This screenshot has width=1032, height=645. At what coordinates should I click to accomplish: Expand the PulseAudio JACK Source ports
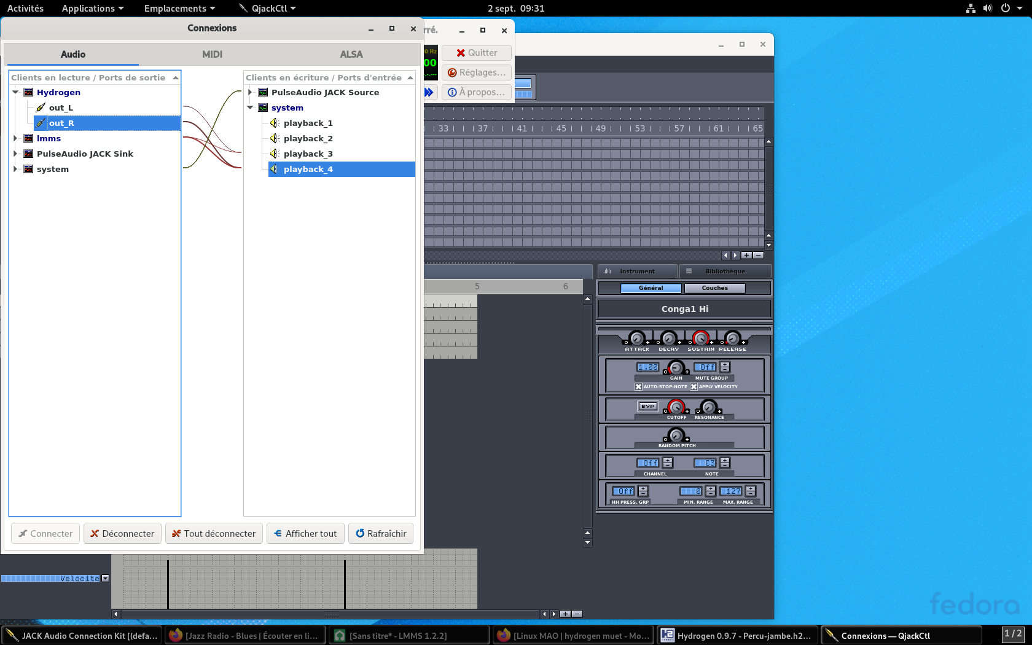point(250,92)
